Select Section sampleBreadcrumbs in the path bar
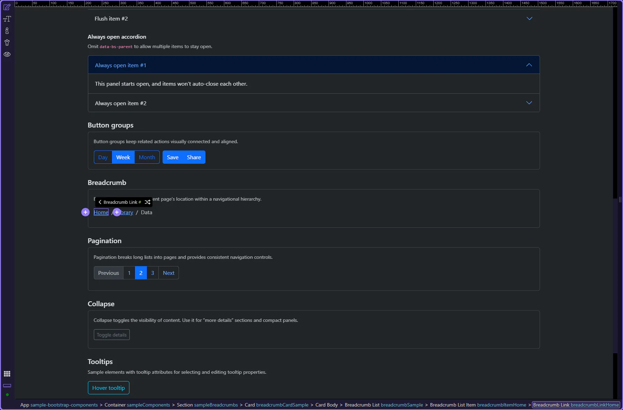 click(x=207, y=405)
